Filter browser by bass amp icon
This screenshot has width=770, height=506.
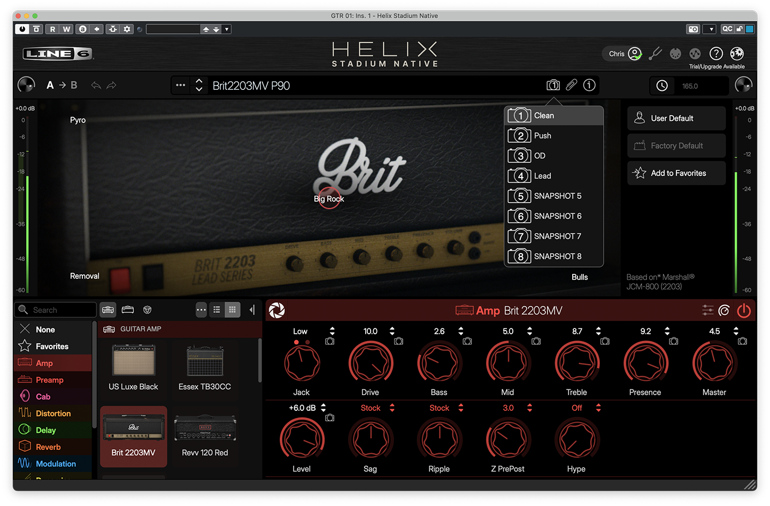coord(128,310)
